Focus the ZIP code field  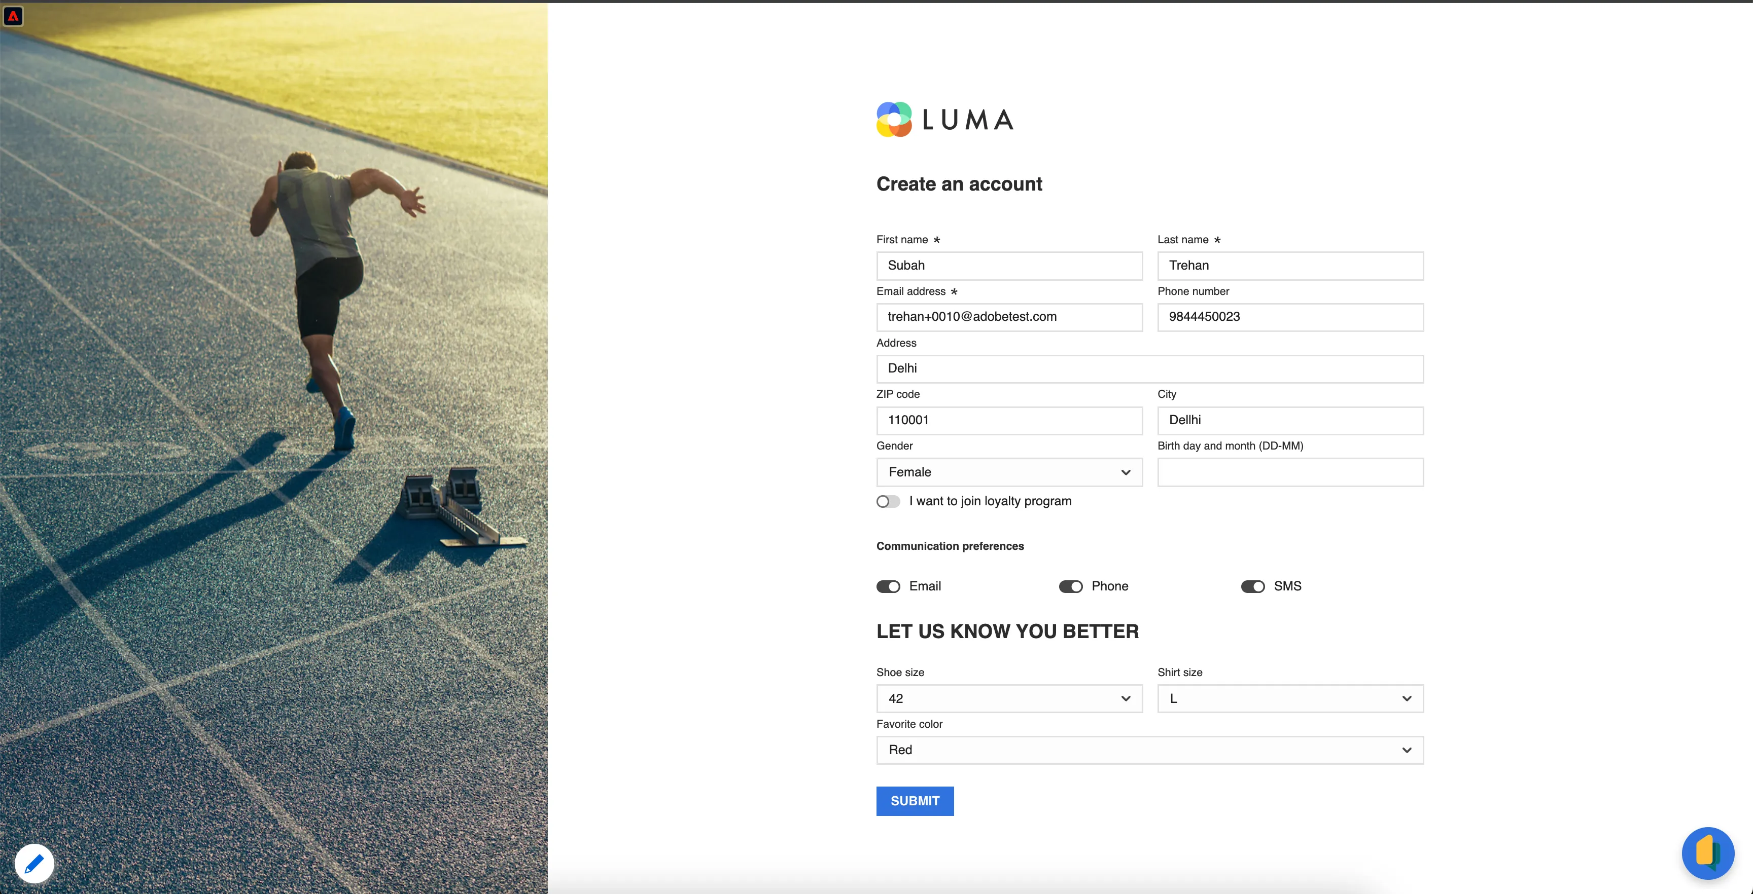point(1009,420)
